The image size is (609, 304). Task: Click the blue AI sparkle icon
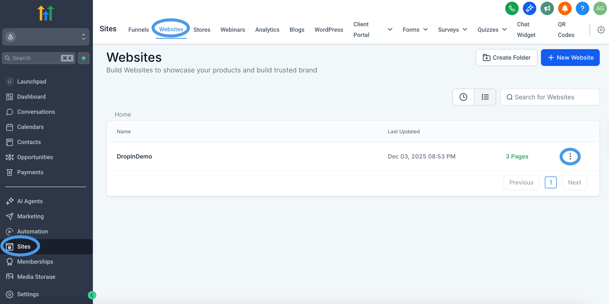point(529,9)
